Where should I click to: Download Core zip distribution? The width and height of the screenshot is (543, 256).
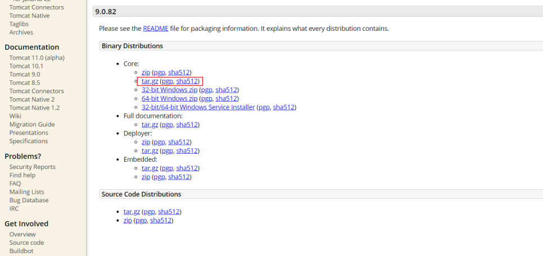coord(146,72)
